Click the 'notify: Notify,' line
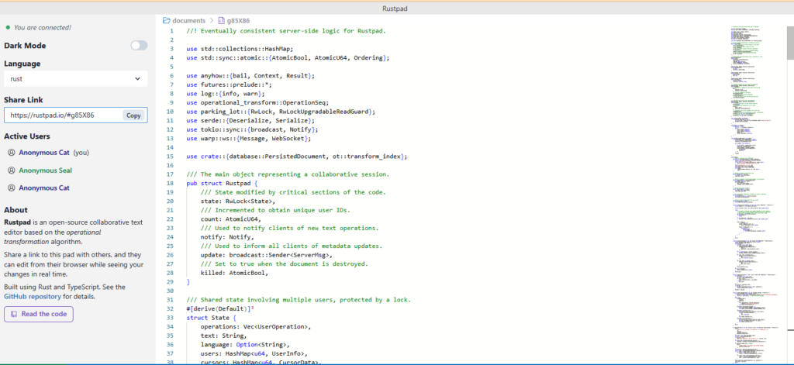794x365 pixels. [227, 237]
